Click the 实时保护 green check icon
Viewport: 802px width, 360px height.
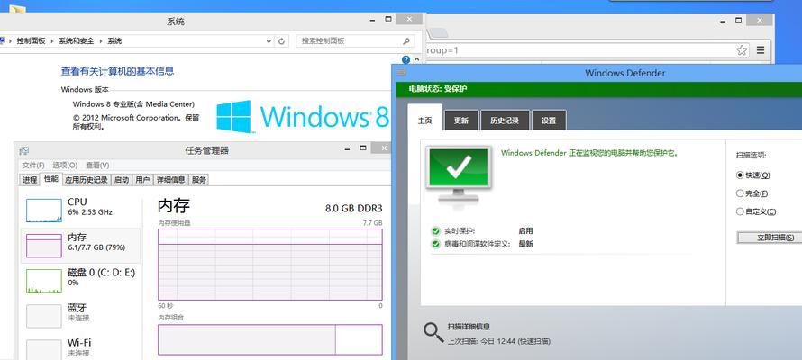tap(435, 231)
